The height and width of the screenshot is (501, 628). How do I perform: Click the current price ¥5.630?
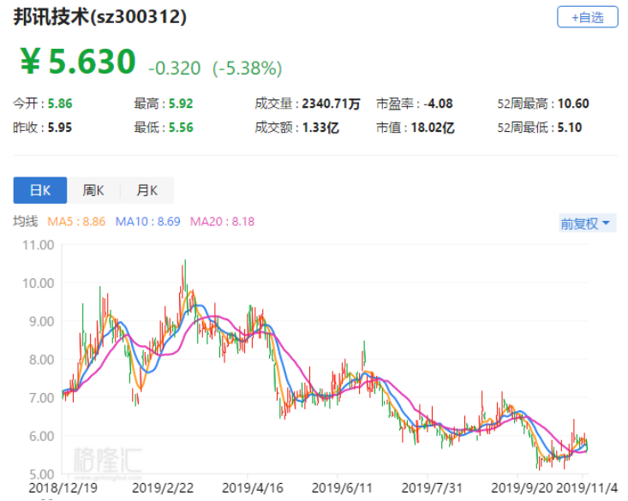point(78,62)
